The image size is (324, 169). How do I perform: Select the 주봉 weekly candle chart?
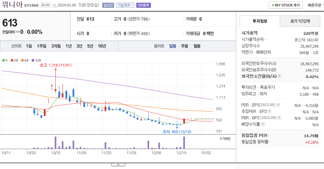[x=185, y=46]
